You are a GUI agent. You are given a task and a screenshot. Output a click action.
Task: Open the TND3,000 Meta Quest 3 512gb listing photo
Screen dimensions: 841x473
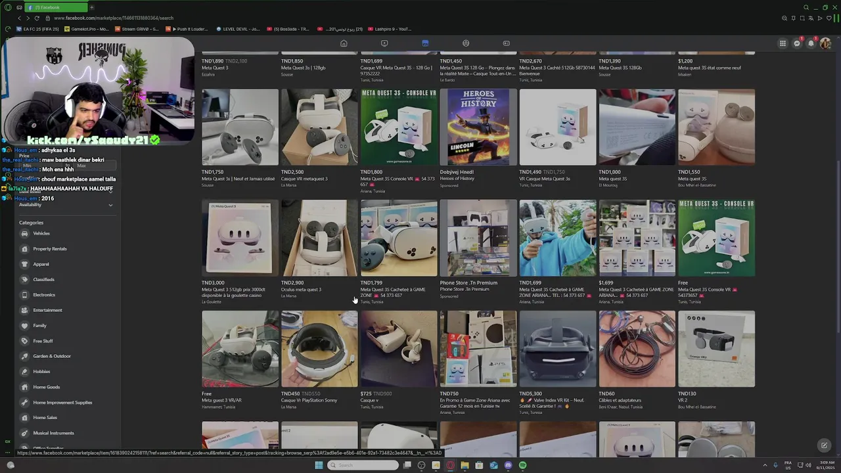pos(240,238)
